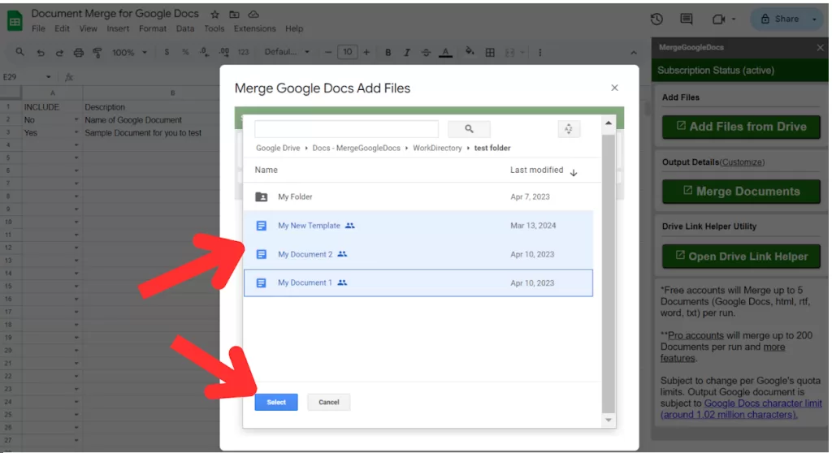Click the paint format icon
Image resolution: width=832 pixels, height=453 pixels.
97,53
